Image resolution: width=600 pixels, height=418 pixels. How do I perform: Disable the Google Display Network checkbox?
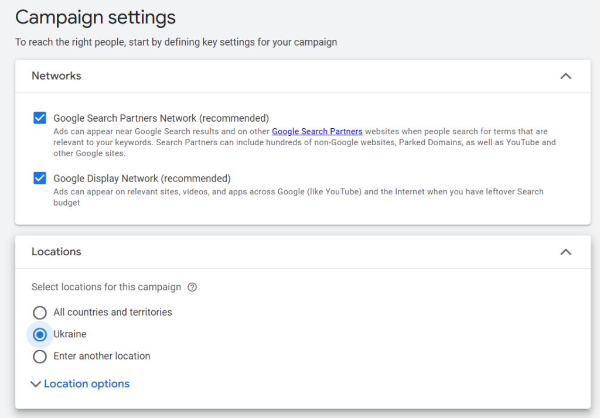[40, 179]
